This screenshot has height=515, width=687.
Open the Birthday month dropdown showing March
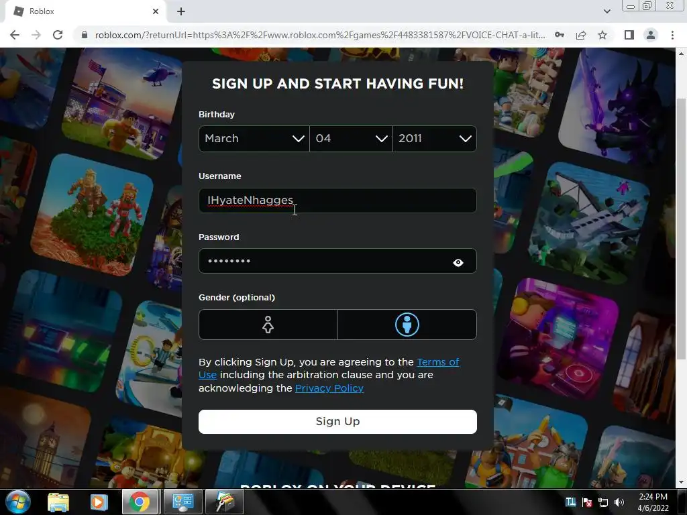pos(254,139)
